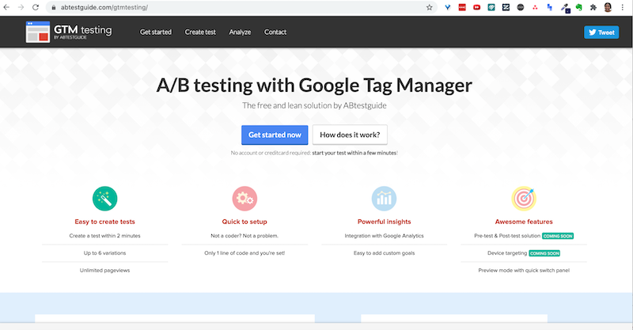Click 'The free and lean solution by ABtestguide'
The image size is (633, 330).
pos(314,105)
